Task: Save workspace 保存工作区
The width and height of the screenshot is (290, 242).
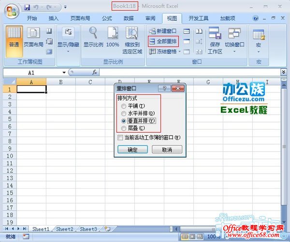Action: tap(215, 40)
